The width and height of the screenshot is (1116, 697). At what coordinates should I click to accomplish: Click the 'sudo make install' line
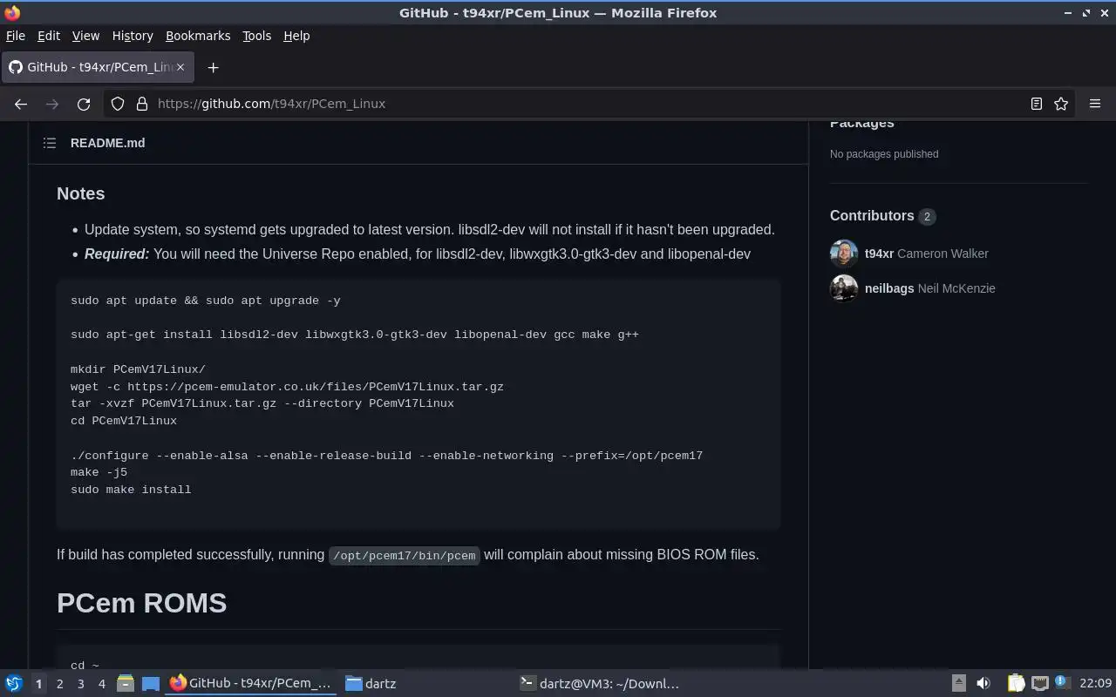pyautogui.click(x=131, y=490)
